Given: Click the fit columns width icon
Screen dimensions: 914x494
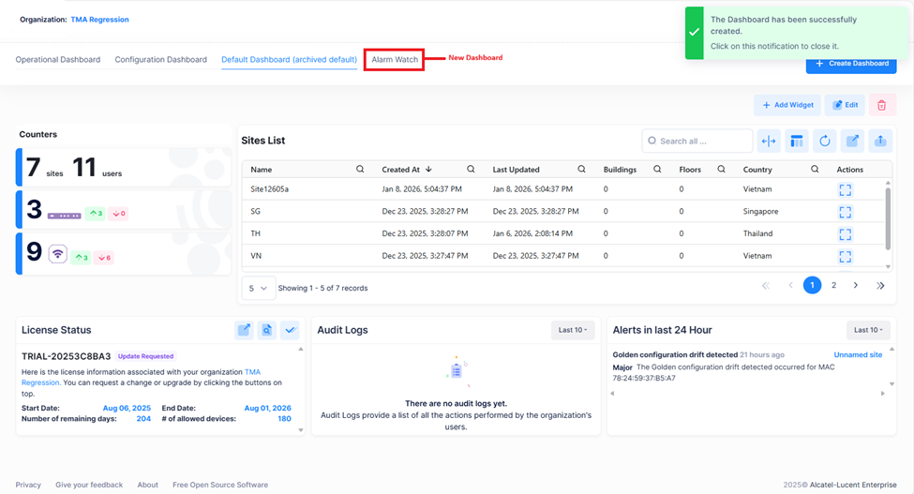Looking at the screenshot, I should point(769,141).
